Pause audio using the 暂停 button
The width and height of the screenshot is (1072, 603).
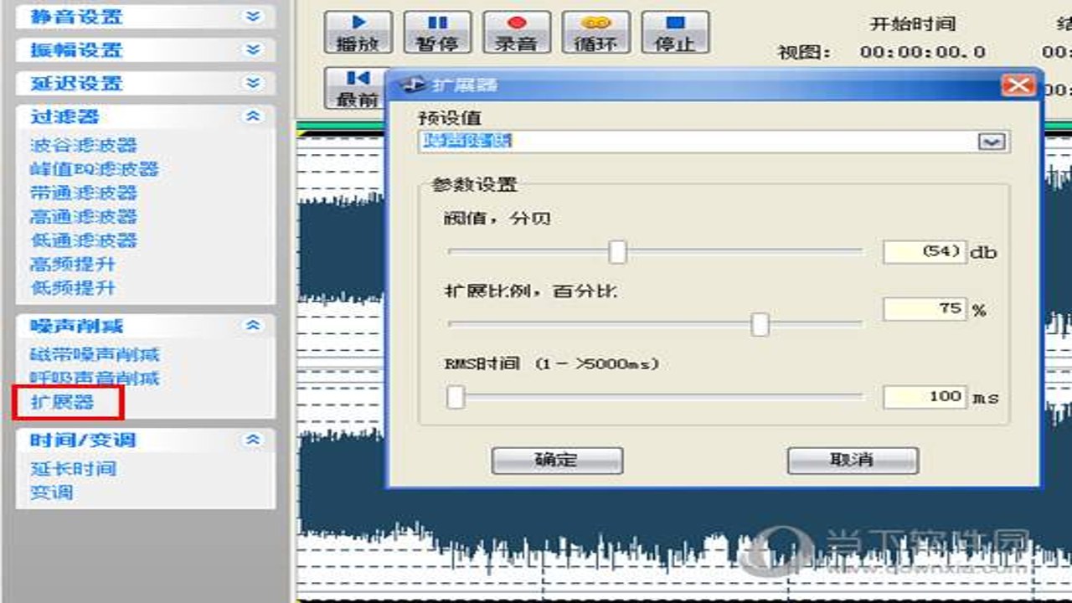pyautogui.click(x=437, y=33)
